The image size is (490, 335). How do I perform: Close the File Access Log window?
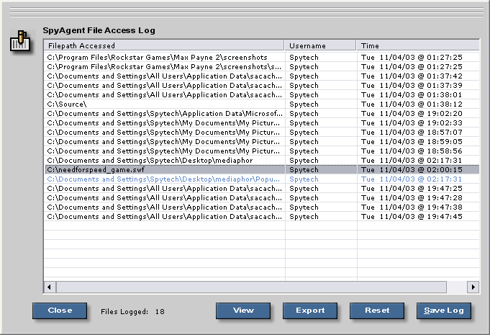tap(60, 311)
